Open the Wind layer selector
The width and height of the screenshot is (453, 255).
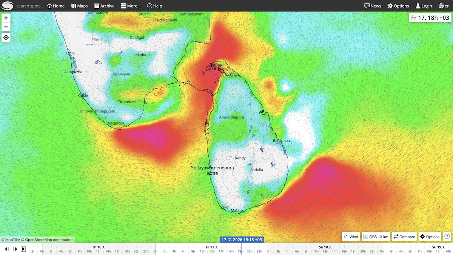pos(351,237)
